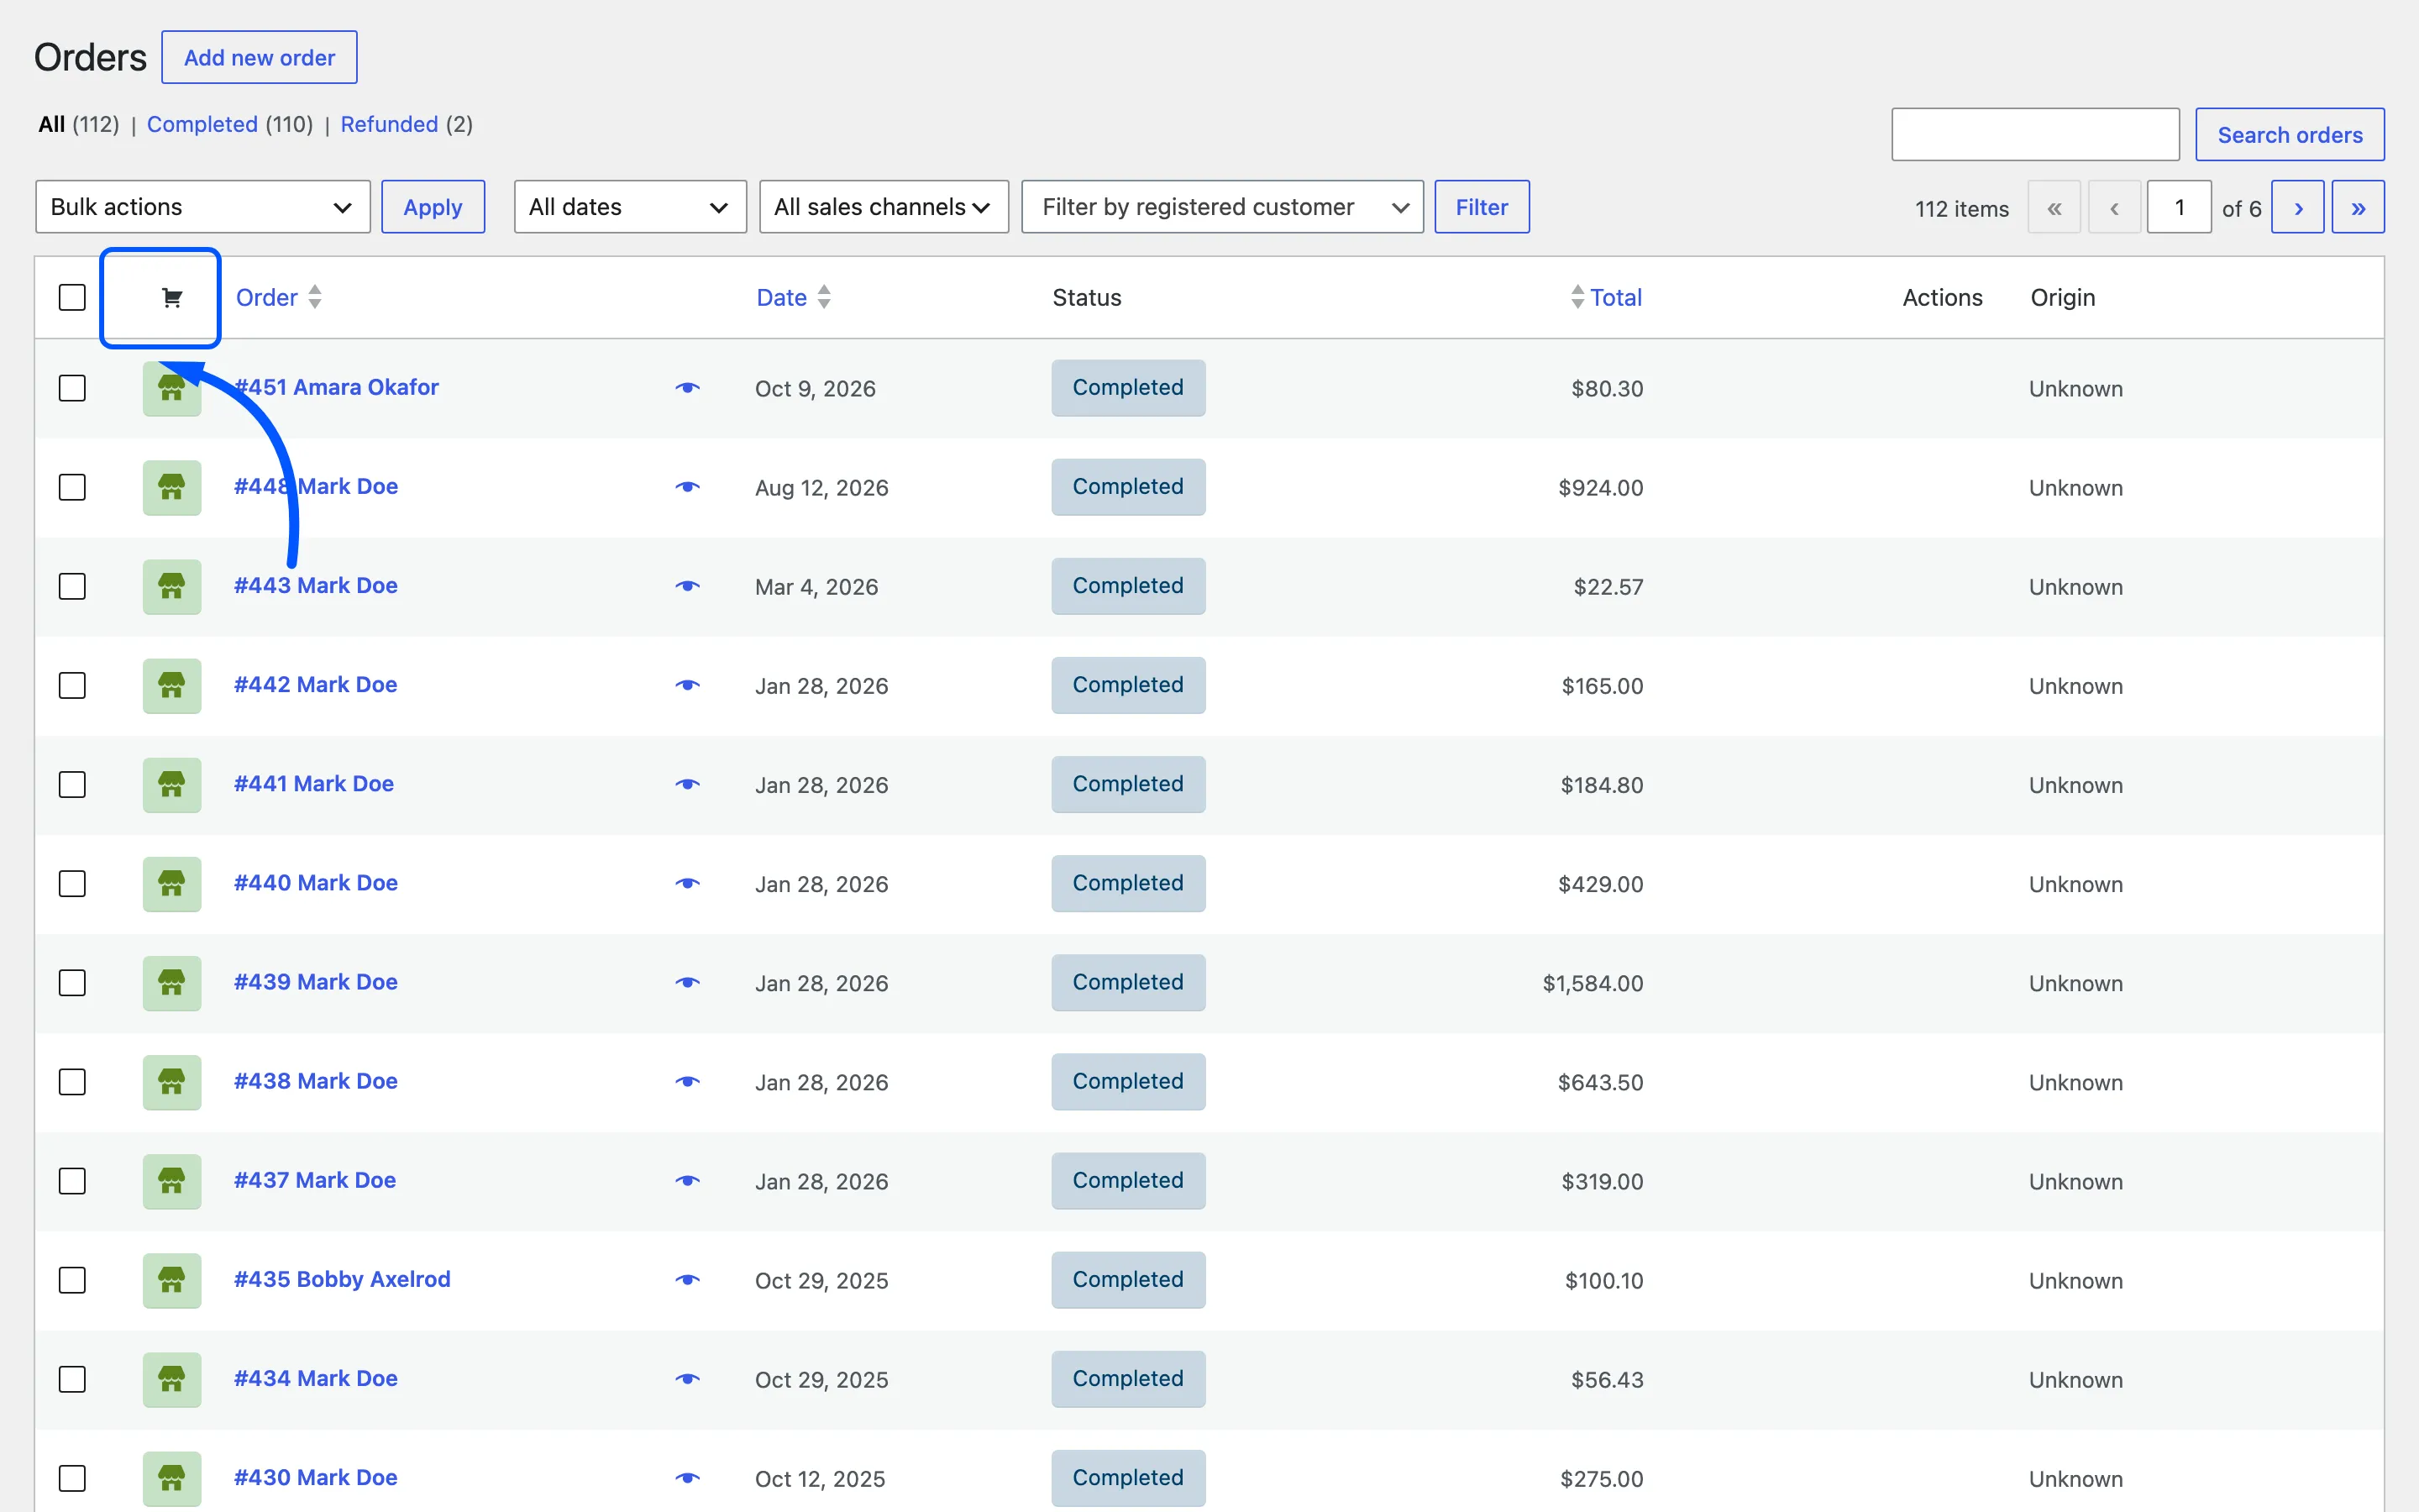2419x1512 pixels.
Task: Open the Bulk actions dropdown
Action: tap(203, 207)
